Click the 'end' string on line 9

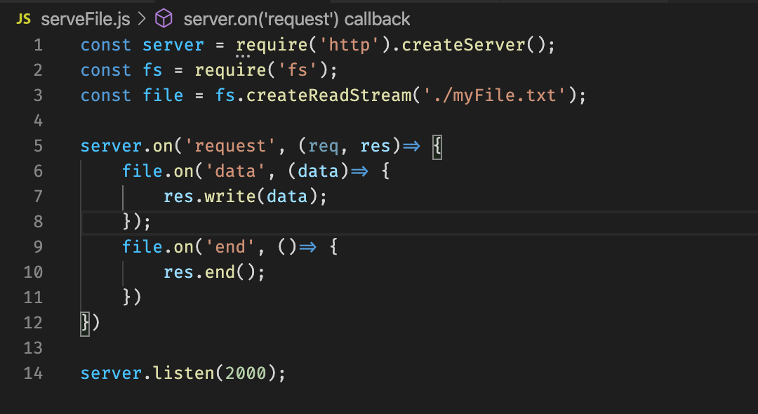(230, 247)
